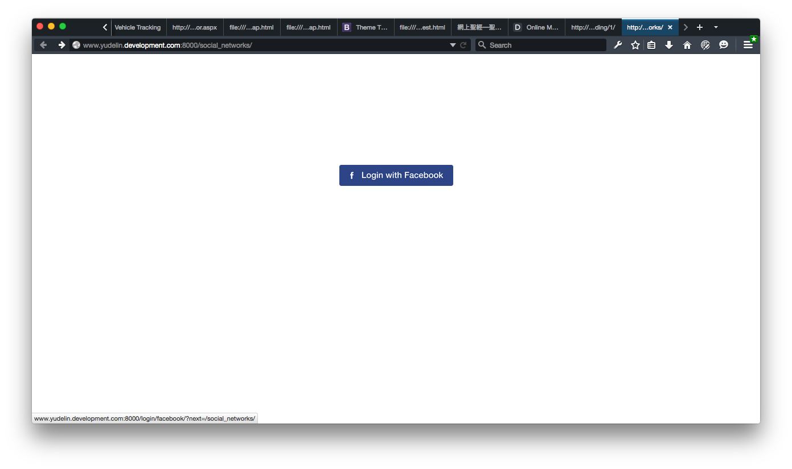Open the Downloads panel arrow

[x=669, y=45]
